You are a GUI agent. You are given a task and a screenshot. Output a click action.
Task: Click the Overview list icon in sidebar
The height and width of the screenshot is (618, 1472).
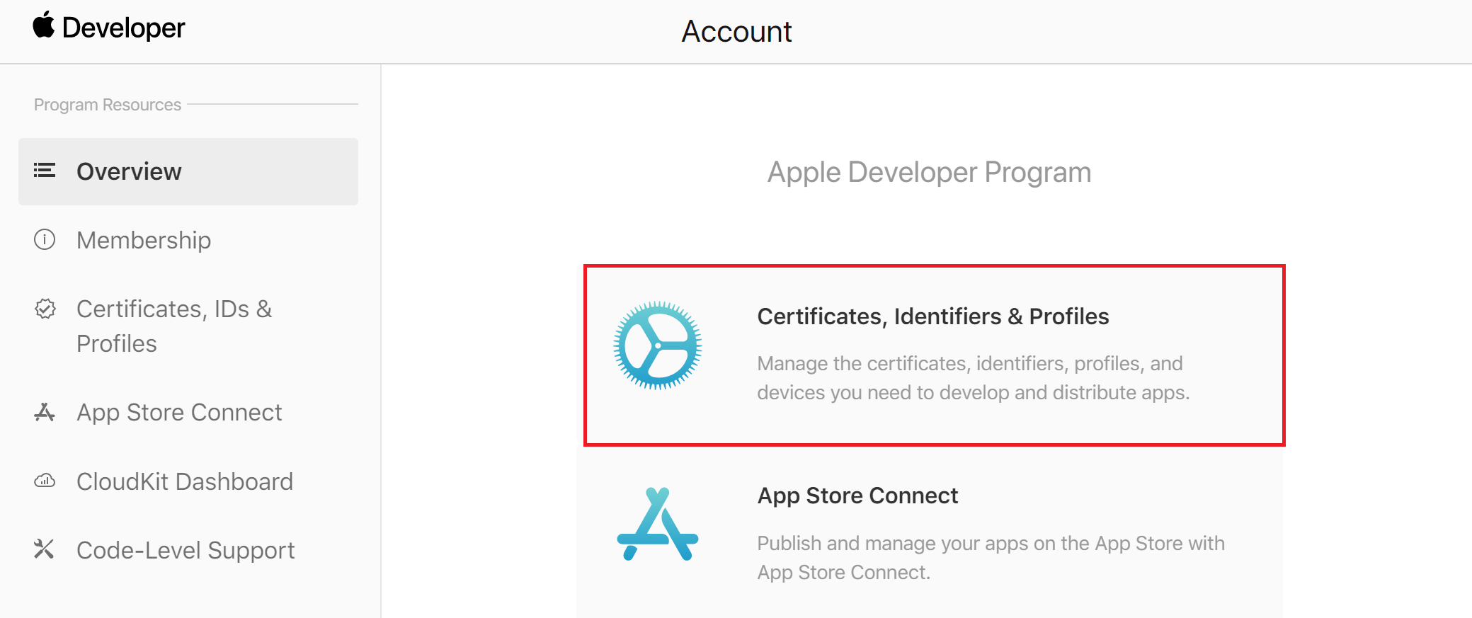(45, 171)
